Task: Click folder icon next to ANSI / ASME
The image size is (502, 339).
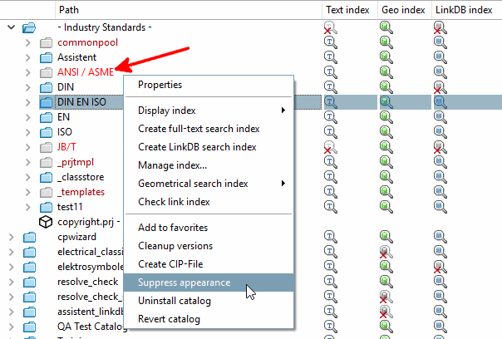Action: pos(47,72)
